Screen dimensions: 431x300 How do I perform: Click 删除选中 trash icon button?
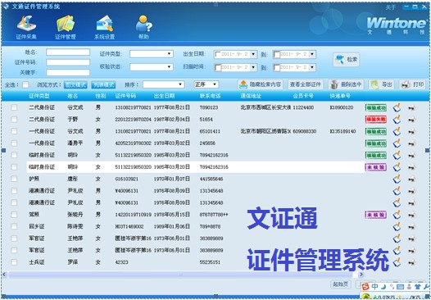coord(347,84)
